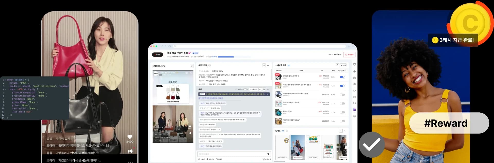Toggle live intro for the 17,900 won product

click(342, 77)
